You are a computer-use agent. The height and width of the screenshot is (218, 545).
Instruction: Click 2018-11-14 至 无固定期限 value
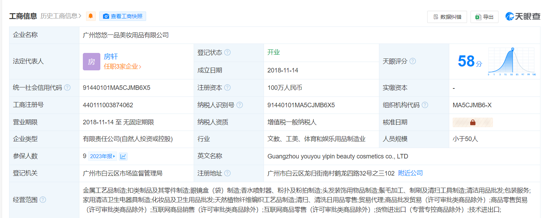[119, 122]
